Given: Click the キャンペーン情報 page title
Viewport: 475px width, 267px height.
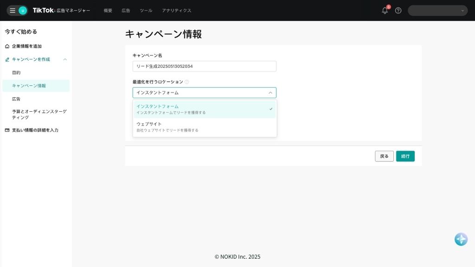Looking at the screenshot, I should pyautogui.click(x=163, y=34).
